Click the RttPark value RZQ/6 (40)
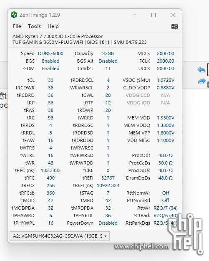Viewport: 209px width, 261px height. (x=166, y=215)
